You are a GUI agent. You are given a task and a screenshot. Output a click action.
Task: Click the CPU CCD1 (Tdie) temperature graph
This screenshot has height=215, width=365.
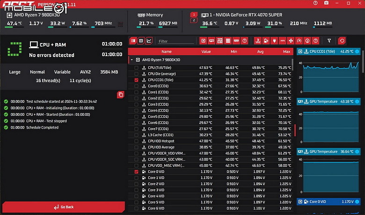click(x=330, y=77)
